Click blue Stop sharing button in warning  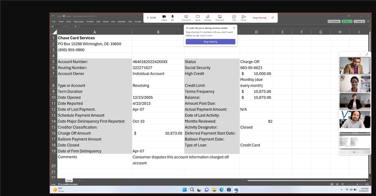pyautogui.click(x=210, y=42)
